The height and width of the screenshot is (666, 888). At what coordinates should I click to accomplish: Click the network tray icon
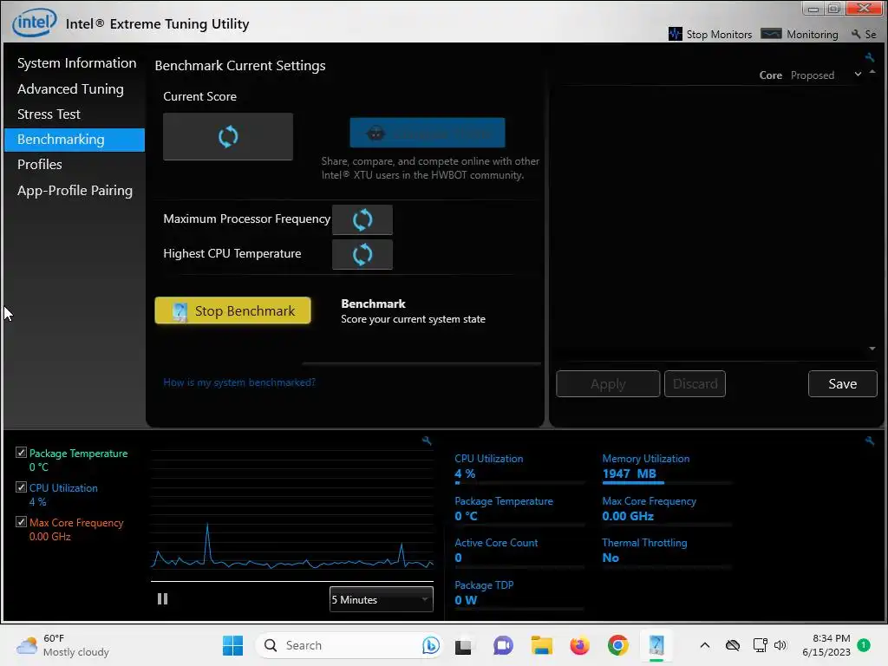coord(760,645)
